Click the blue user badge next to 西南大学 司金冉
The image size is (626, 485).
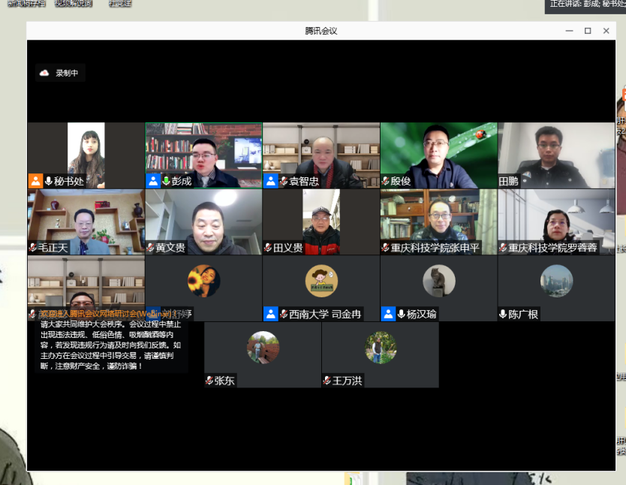click(270, 314)
